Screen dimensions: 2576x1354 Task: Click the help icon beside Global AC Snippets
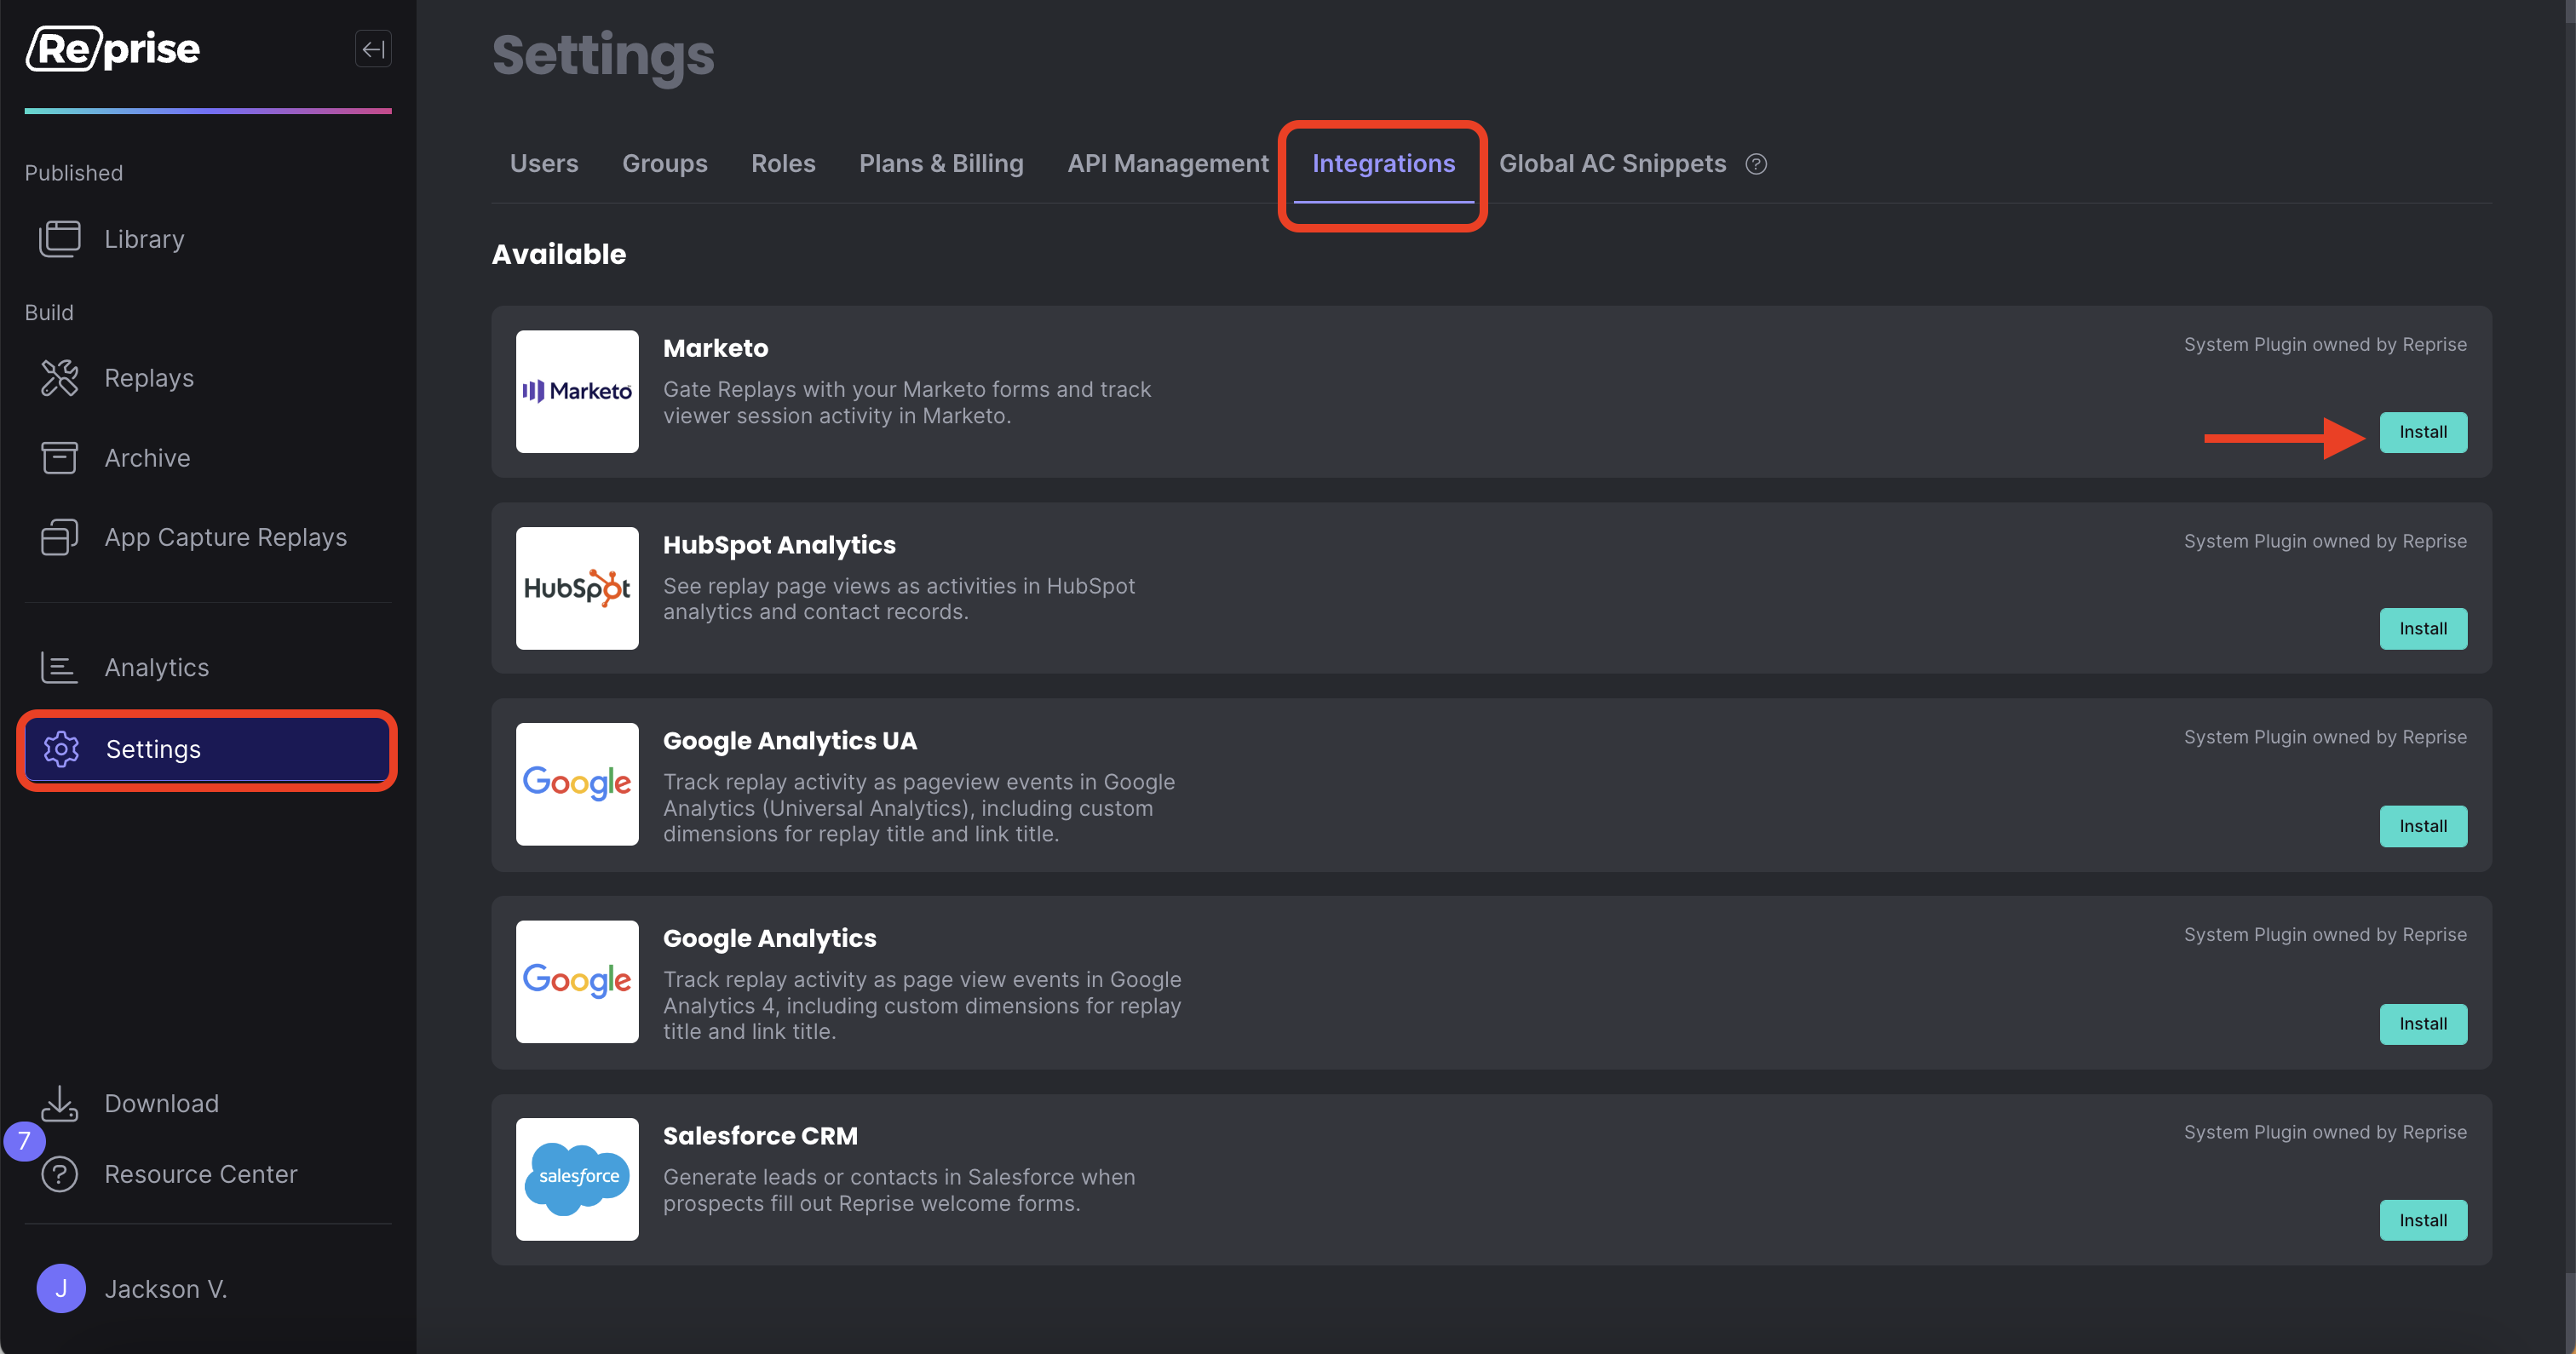tap(1756, 164)
